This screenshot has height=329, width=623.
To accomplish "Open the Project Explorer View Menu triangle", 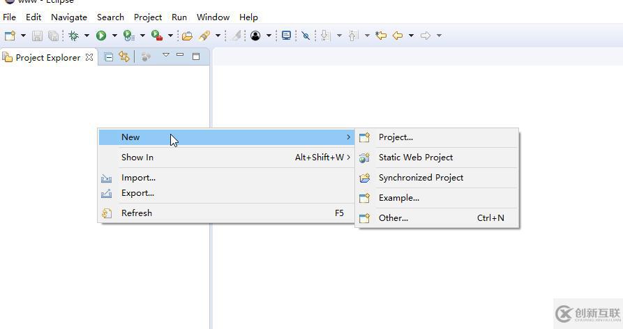I will click(166, 55).
